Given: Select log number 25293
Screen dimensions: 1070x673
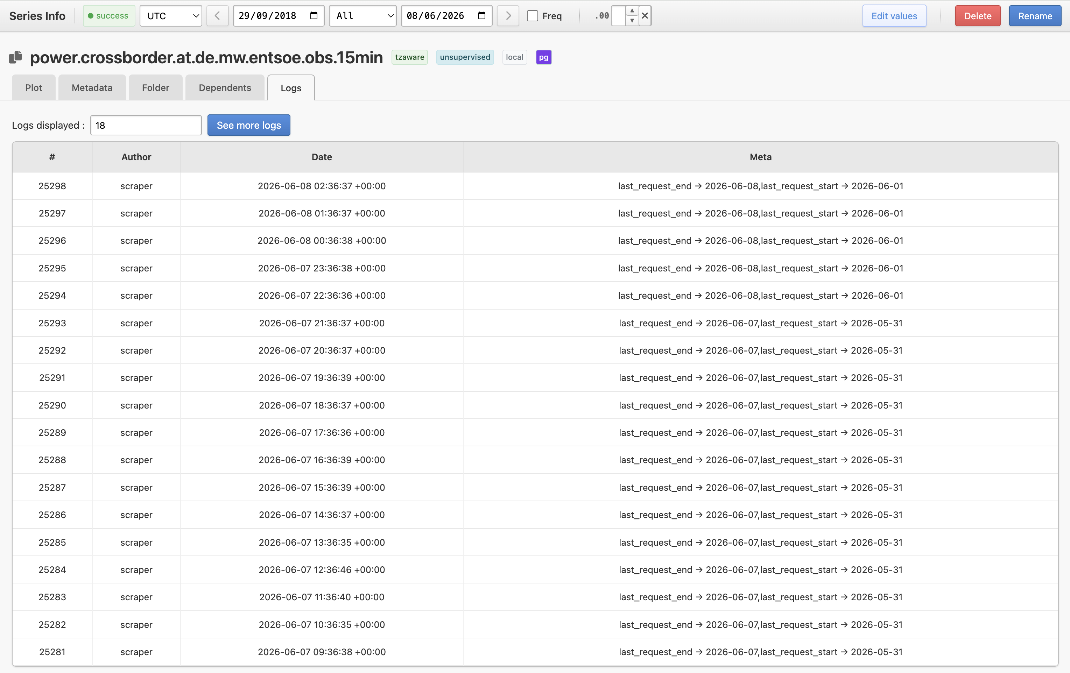Looking at the screenshot, I should 52,323.
